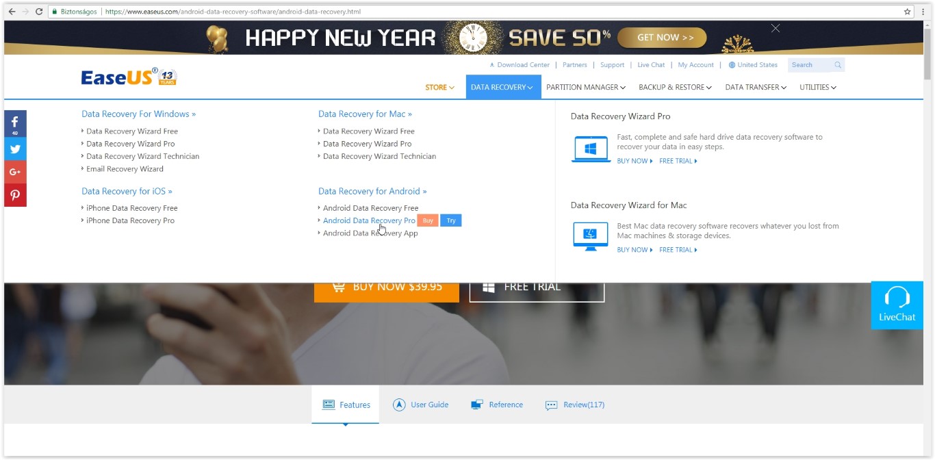Select Android Data Recovery Pro

pyautogui.click(x=369, y=220)
